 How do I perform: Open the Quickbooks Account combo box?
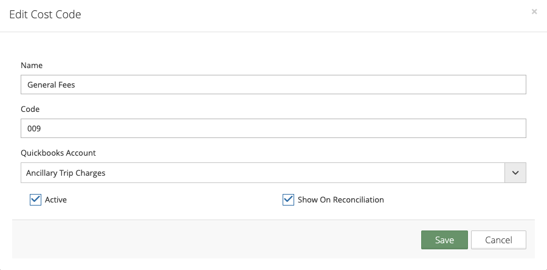click(263, 173)
